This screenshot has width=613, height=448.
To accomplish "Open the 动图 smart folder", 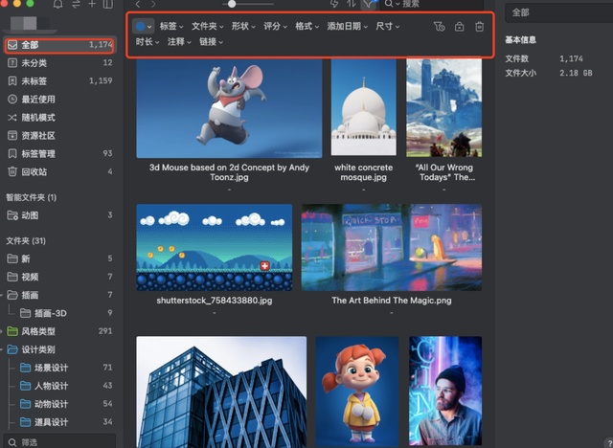I will [59, 215].
